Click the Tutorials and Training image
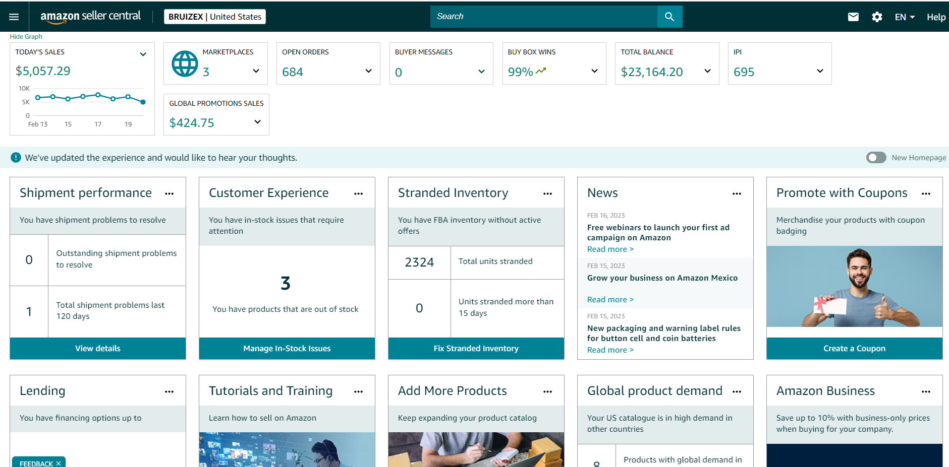Image resolution: width=949 pixels, height=467 pixels. pyautogui.click(x=287, y=449)
